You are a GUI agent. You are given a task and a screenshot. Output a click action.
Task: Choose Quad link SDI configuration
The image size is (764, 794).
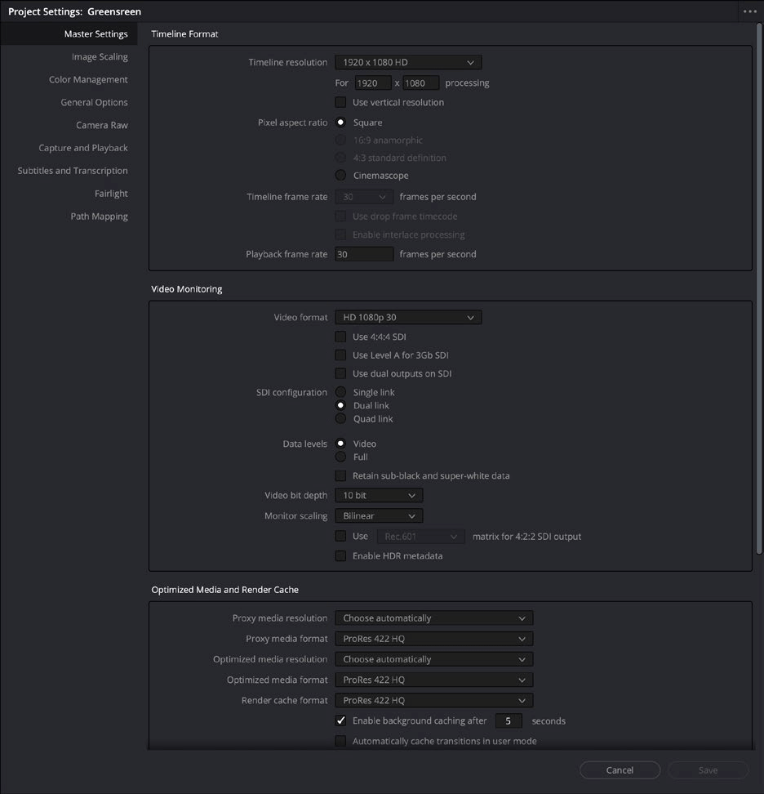(340, 418)
